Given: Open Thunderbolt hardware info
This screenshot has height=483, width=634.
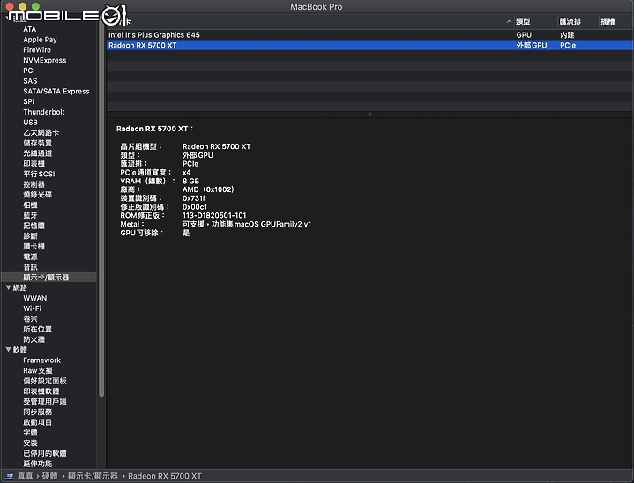Looking at the screenshot, I should click(x=44, y=112).
